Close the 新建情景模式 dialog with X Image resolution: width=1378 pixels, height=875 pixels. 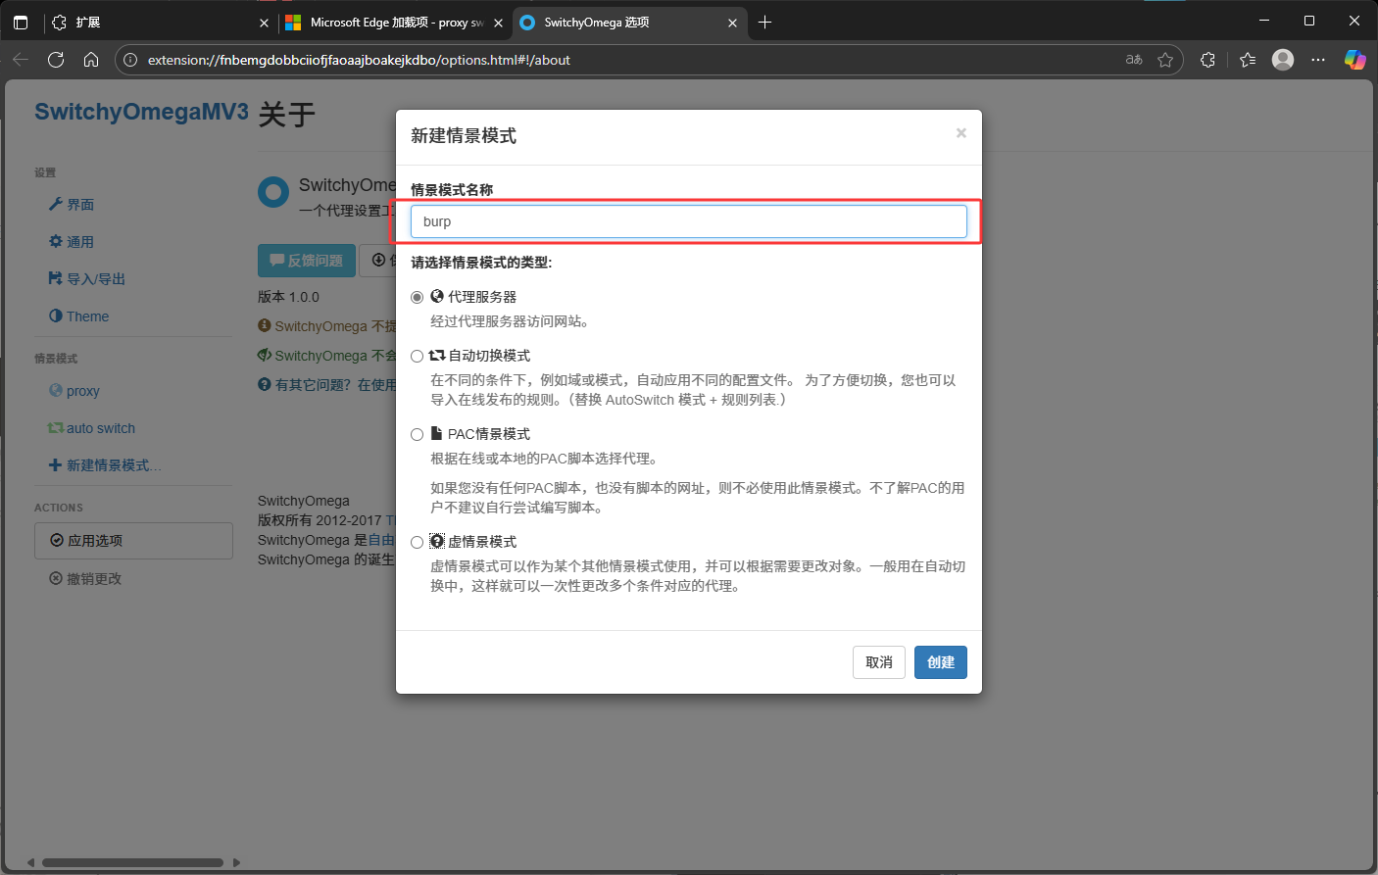tap(961, 133)
